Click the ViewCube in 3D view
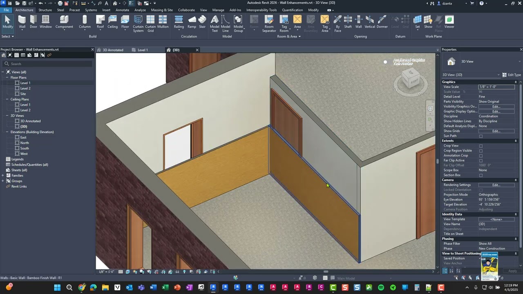The height and width of the screenshot is (294, 523). pos(410,80)
